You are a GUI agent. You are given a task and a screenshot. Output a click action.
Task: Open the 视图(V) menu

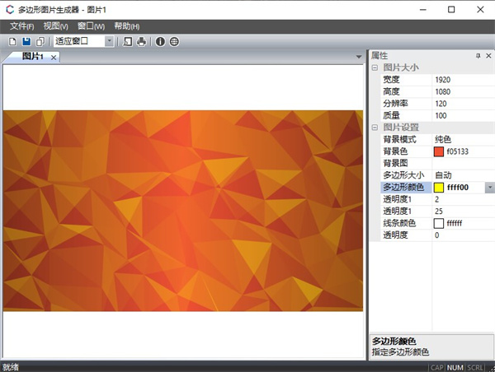tap(55, 26)
